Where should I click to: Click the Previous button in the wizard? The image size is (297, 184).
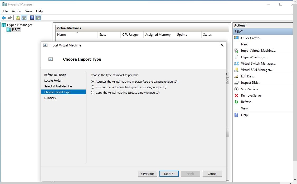point(147,174)
